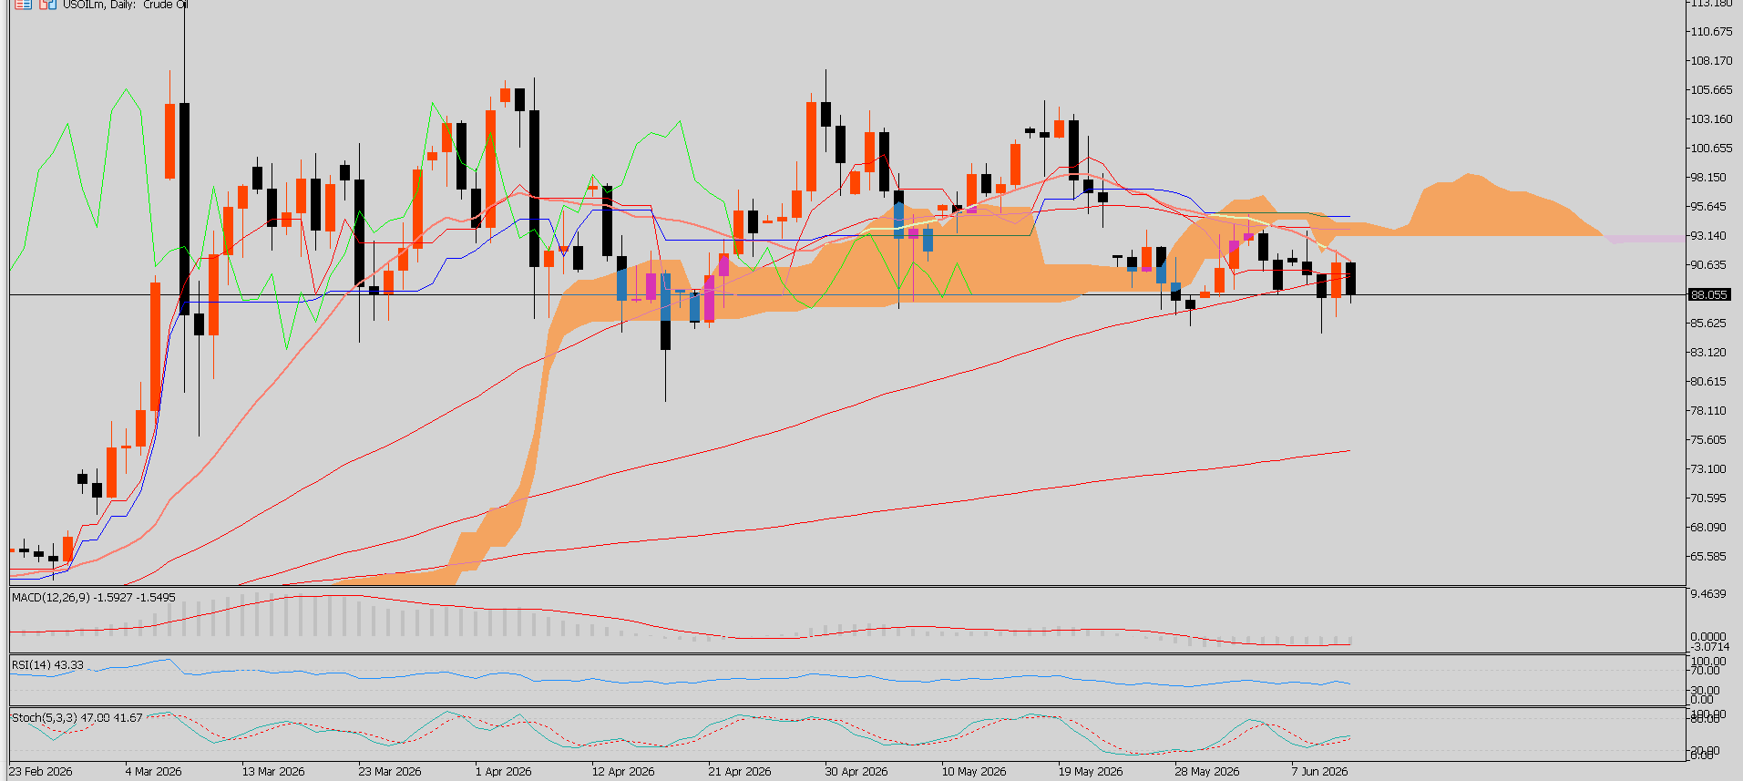Click the MACD scale value 9.4639
Image resolution: width=1743 pixels, height=781 pixels.
tap(1708, 594)
